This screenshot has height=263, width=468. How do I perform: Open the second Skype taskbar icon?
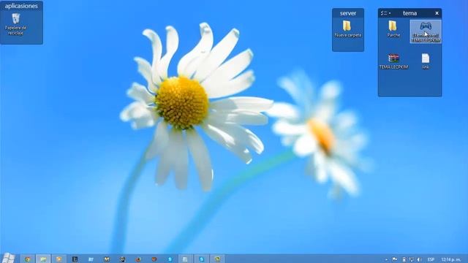click(202, 259)
